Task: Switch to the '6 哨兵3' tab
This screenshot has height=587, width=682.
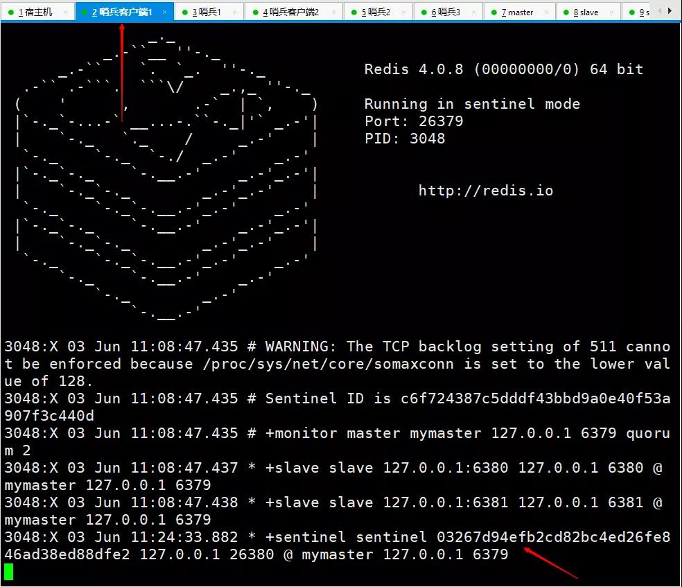Action: click(x=448, y=12)
